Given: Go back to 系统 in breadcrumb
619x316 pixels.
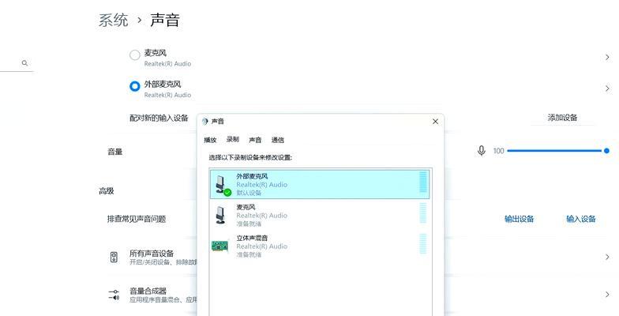Looking at the screenshot, I should 114,21.
